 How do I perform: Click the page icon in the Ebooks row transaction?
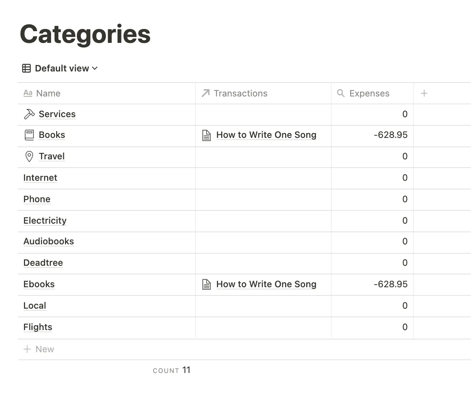pyautogui.click(x=207, y=284)
